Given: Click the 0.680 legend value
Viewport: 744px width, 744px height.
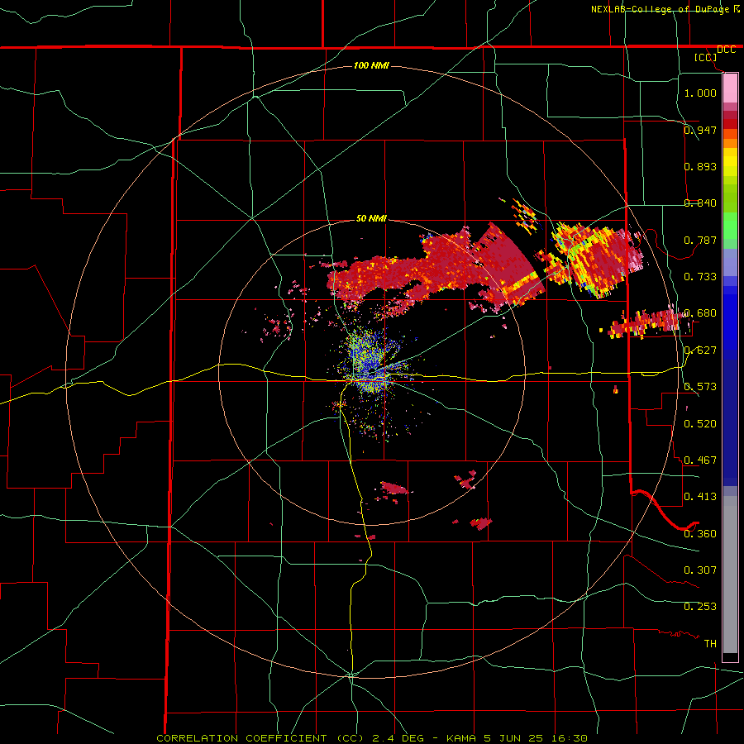Looking at the screenshot, I should coord(700,313).
